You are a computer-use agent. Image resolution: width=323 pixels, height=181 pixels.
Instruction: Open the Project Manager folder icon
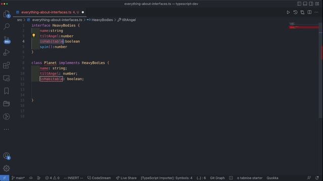7,104
